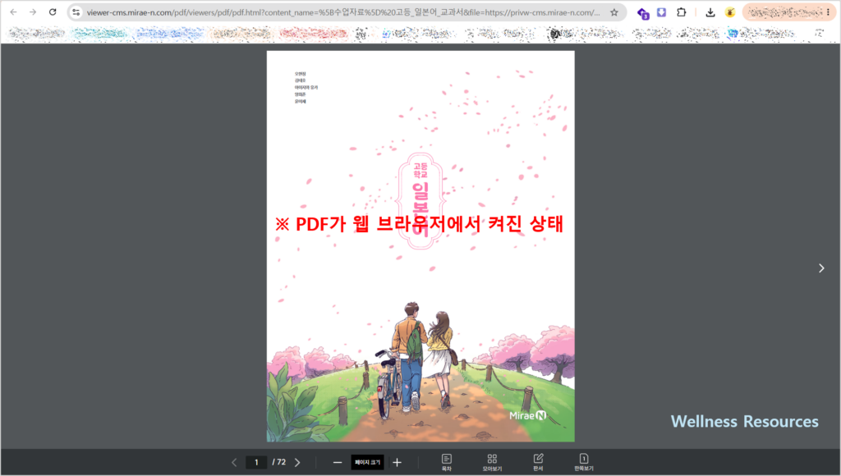Zoom in with the plus button
841x476 pixels.
pyautogui.click(x=397, y=462)
